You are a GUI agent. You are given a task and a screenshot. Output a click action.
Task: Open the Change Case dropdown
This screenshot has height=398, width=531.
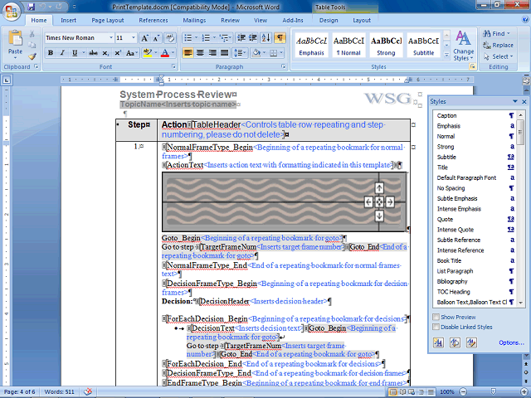(x=131, y=53)
